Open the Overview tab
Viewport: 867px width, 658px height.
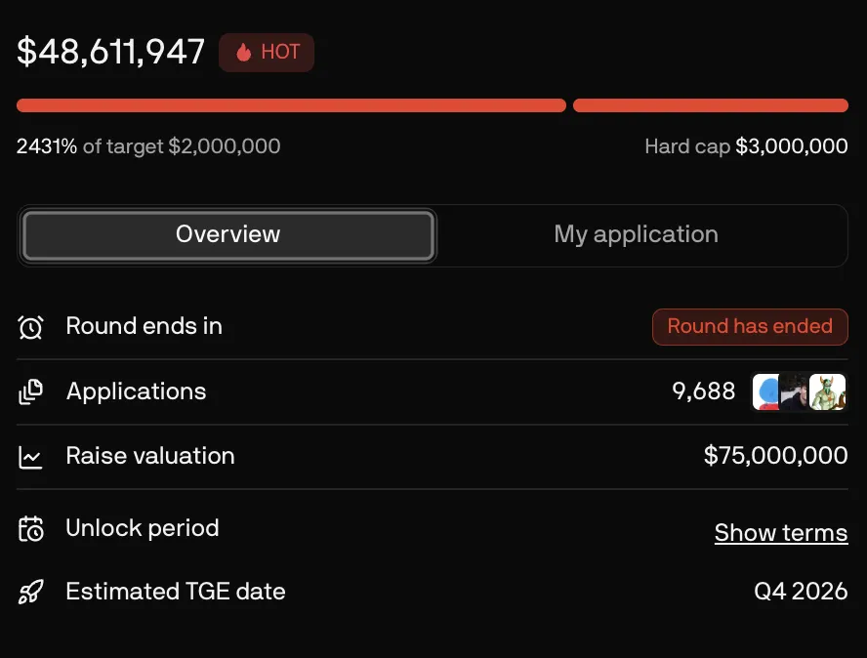pos(227,235)
